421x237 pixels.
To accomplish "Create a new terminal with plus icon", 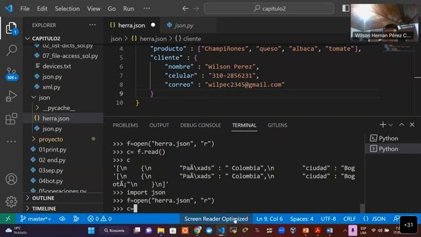I will pos(383,124).
